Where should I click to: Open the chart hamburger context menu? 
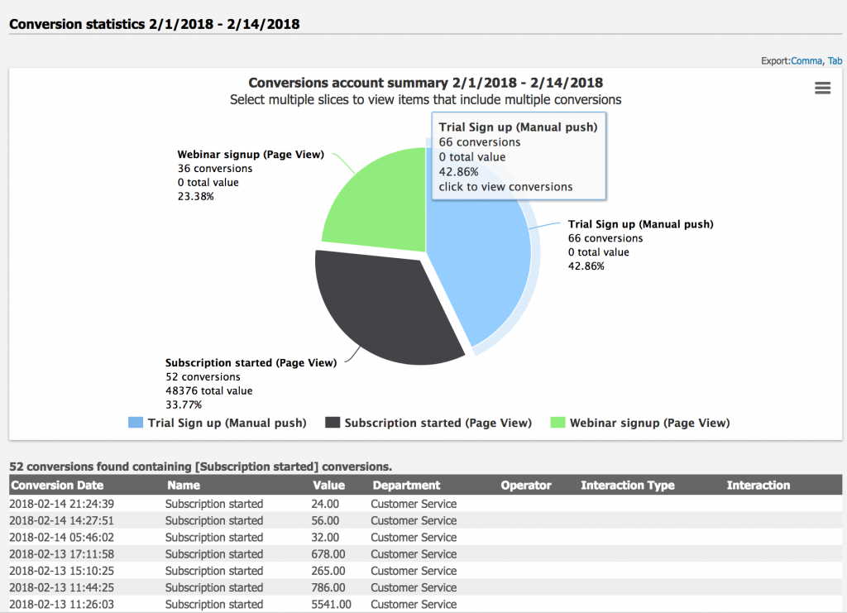(822, 89)
